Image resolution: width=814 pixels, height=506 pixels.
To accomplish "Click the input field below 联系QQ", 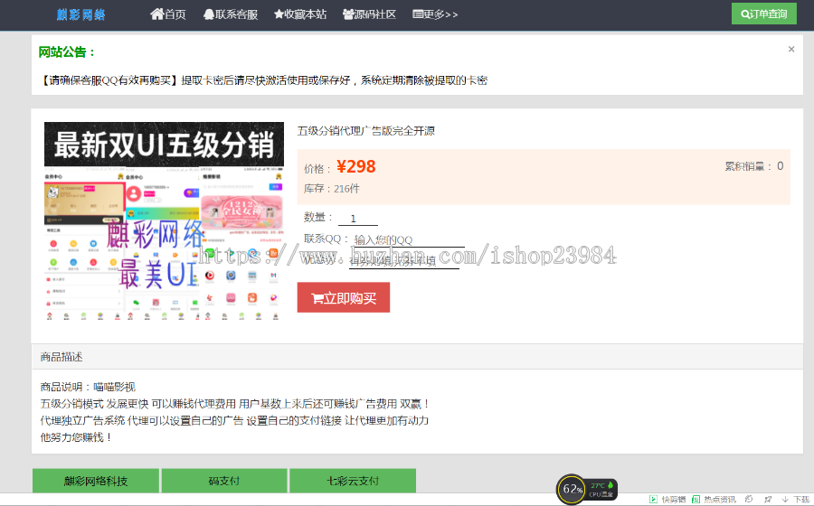I will (404, 261).
